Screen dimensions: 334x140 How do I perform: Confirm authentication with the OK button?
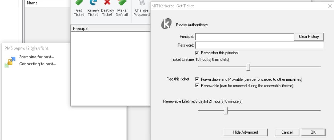(x=313, y=132)
